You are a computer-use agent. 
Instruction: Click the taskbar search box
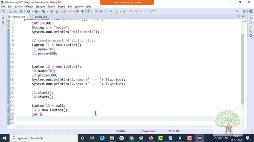click(x=44, y=138)
